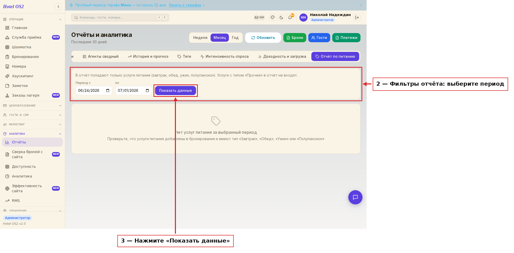Select the Неделя period option
The image size is (514, 253).
point(200,38)
